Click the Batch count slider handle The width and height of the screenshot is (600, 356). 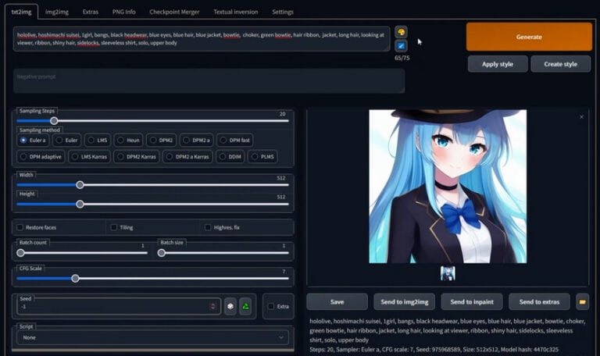point(20,253)
